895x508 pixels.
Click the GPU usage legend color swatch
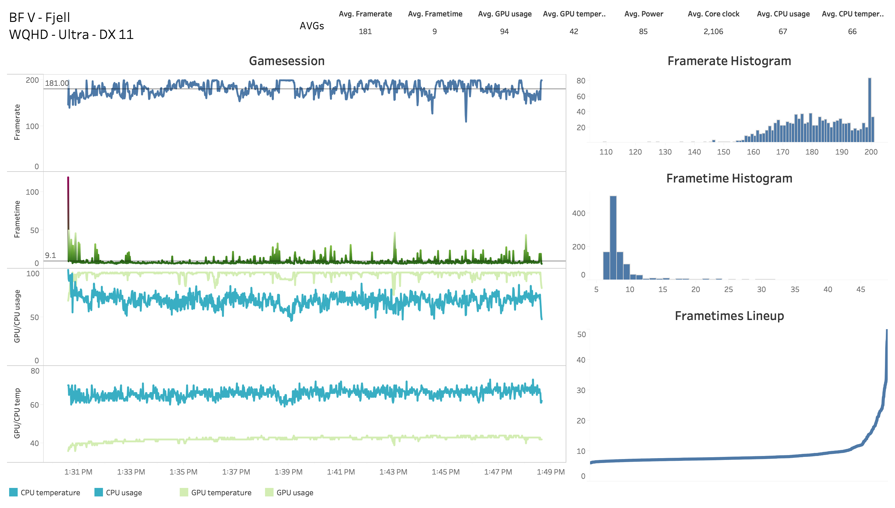point(269,492)
